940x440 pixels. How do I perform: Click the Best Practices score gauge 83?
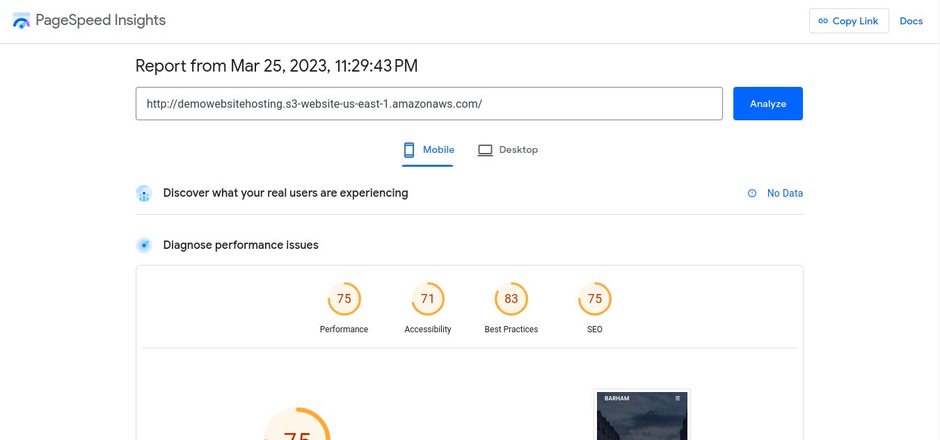point(511,299)
